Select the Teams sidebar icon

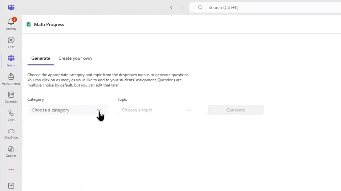[11, 59]
